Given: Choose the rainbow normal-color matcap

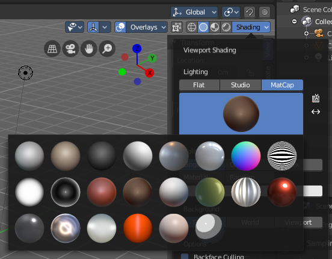Looking at the screenshot, I should click(x=246, y=156).
